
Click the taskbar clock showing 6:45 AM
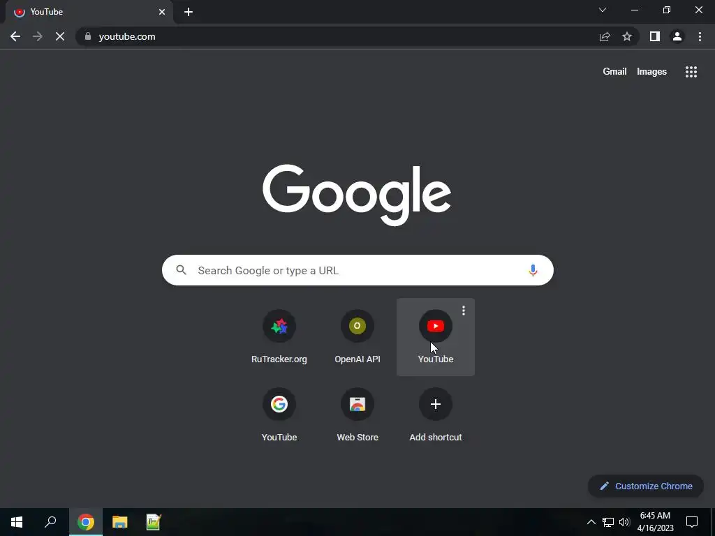pyautogui.click(x=655, y=522)
